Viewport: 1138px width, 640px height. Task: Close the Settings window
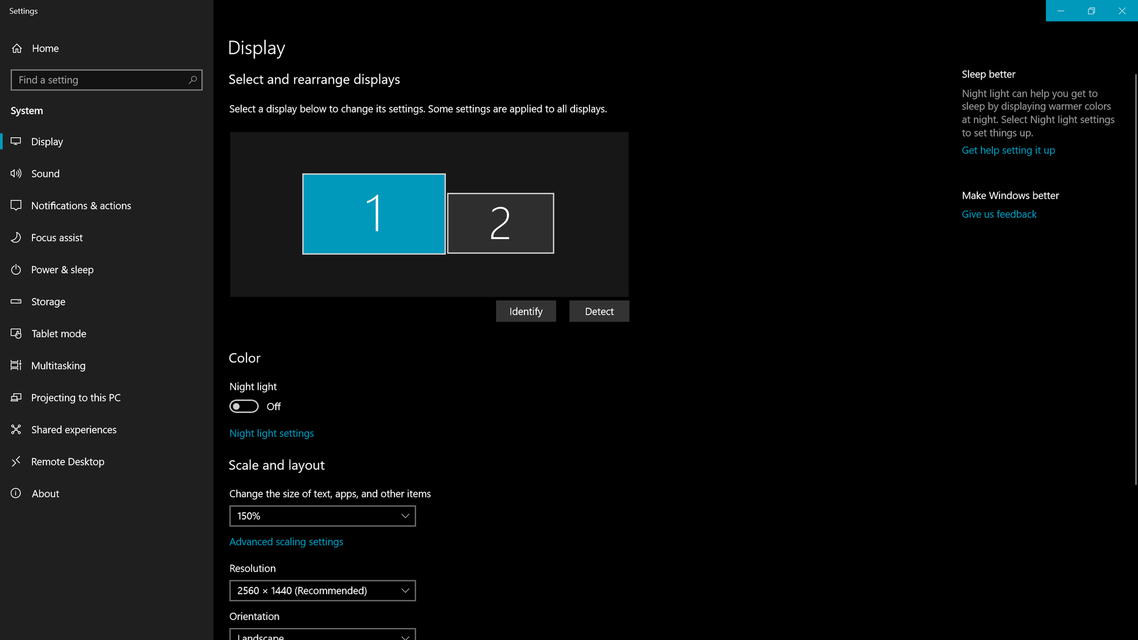point(1122,11)
